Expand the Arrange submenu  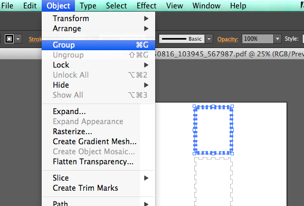(98, 29)
